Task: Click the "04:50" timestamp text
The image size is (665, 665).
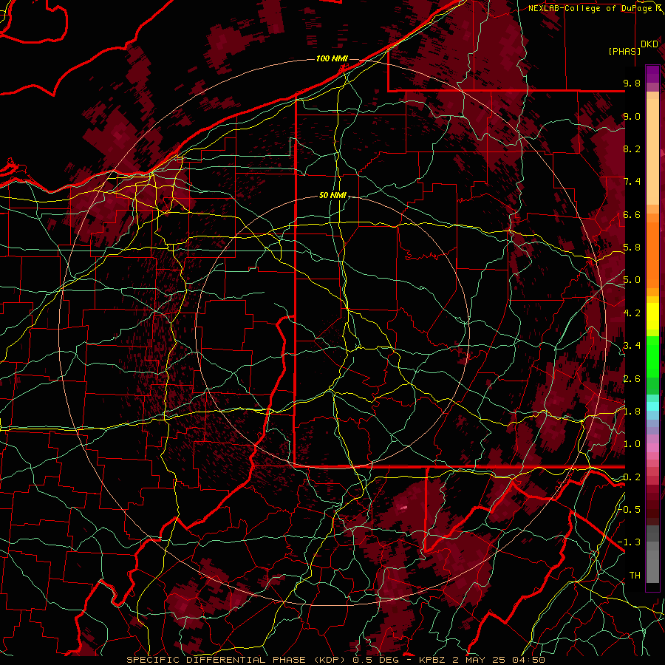Action: [x=528, y=660]
